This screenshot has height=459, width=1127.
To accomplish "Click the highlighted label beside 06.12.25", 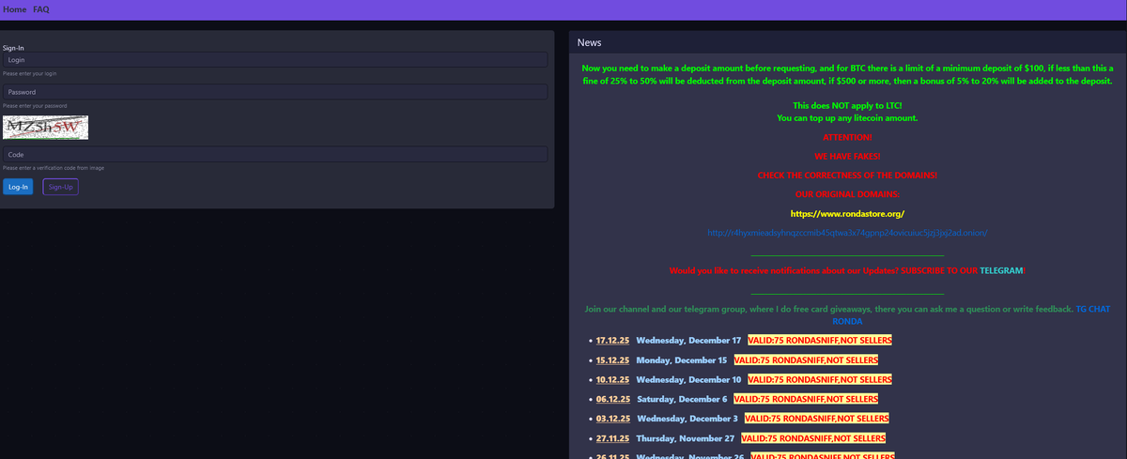I will [x=806, y=400].
